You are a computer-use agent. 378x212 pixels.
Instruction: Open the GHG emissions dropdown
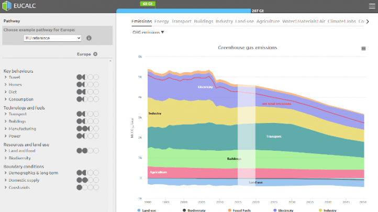point(148,32)
